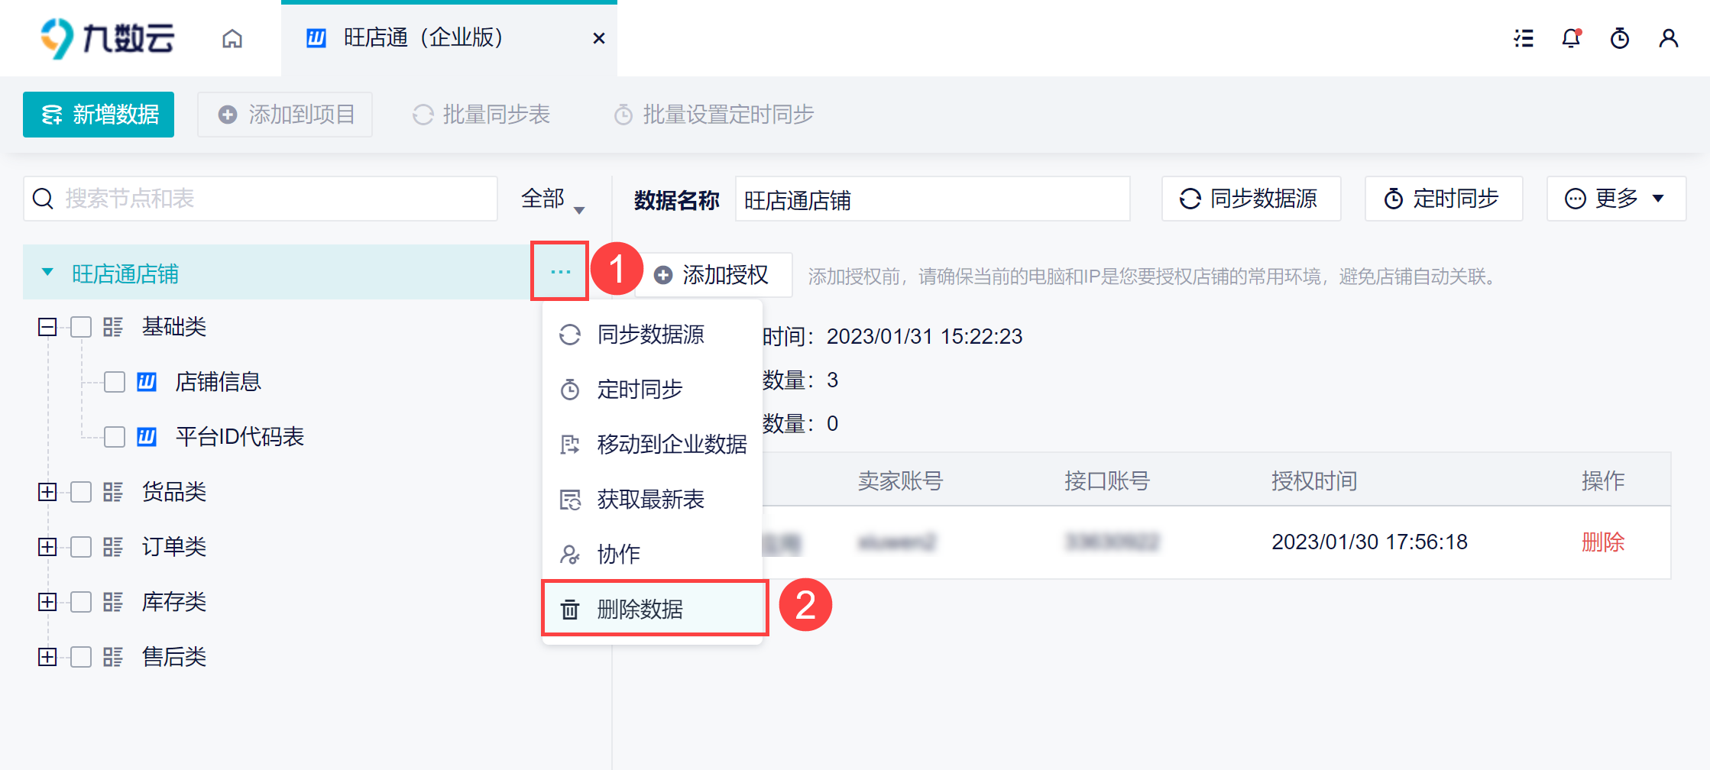This screenshot has height=770, width=1710.
Task: Check the 订单类 checkbox
Action: point(81,547)
